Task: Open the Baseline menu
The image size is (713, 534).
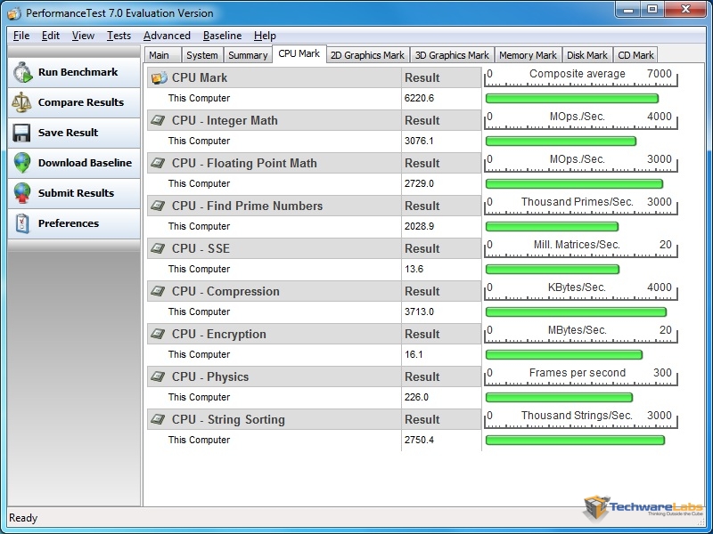Action: click(222, 36)
